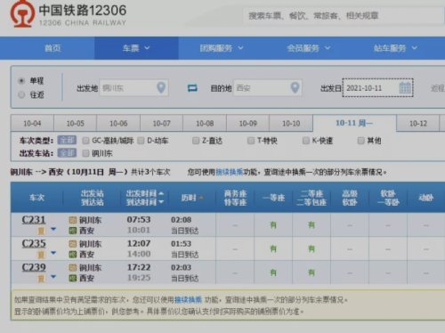Viewport: 445px width, 333px height.
Task: Enable the K-快速 train type checkbox
Action: coord(305,141)
